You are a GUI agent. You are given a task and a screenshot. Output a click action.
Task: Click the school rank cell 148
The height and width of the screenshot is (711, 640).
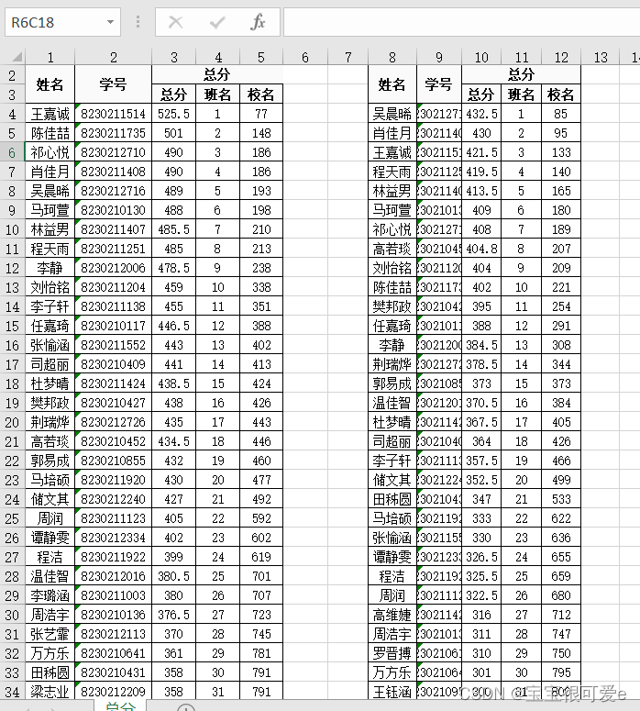pyautogui.click(x=261, y=133)
